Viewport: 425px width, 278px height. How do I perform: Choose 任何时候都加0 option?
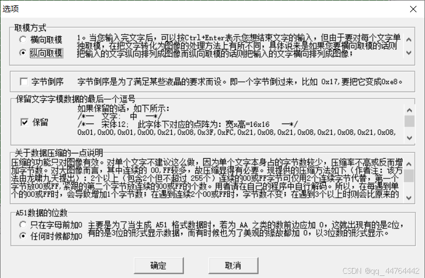(51, 236)
